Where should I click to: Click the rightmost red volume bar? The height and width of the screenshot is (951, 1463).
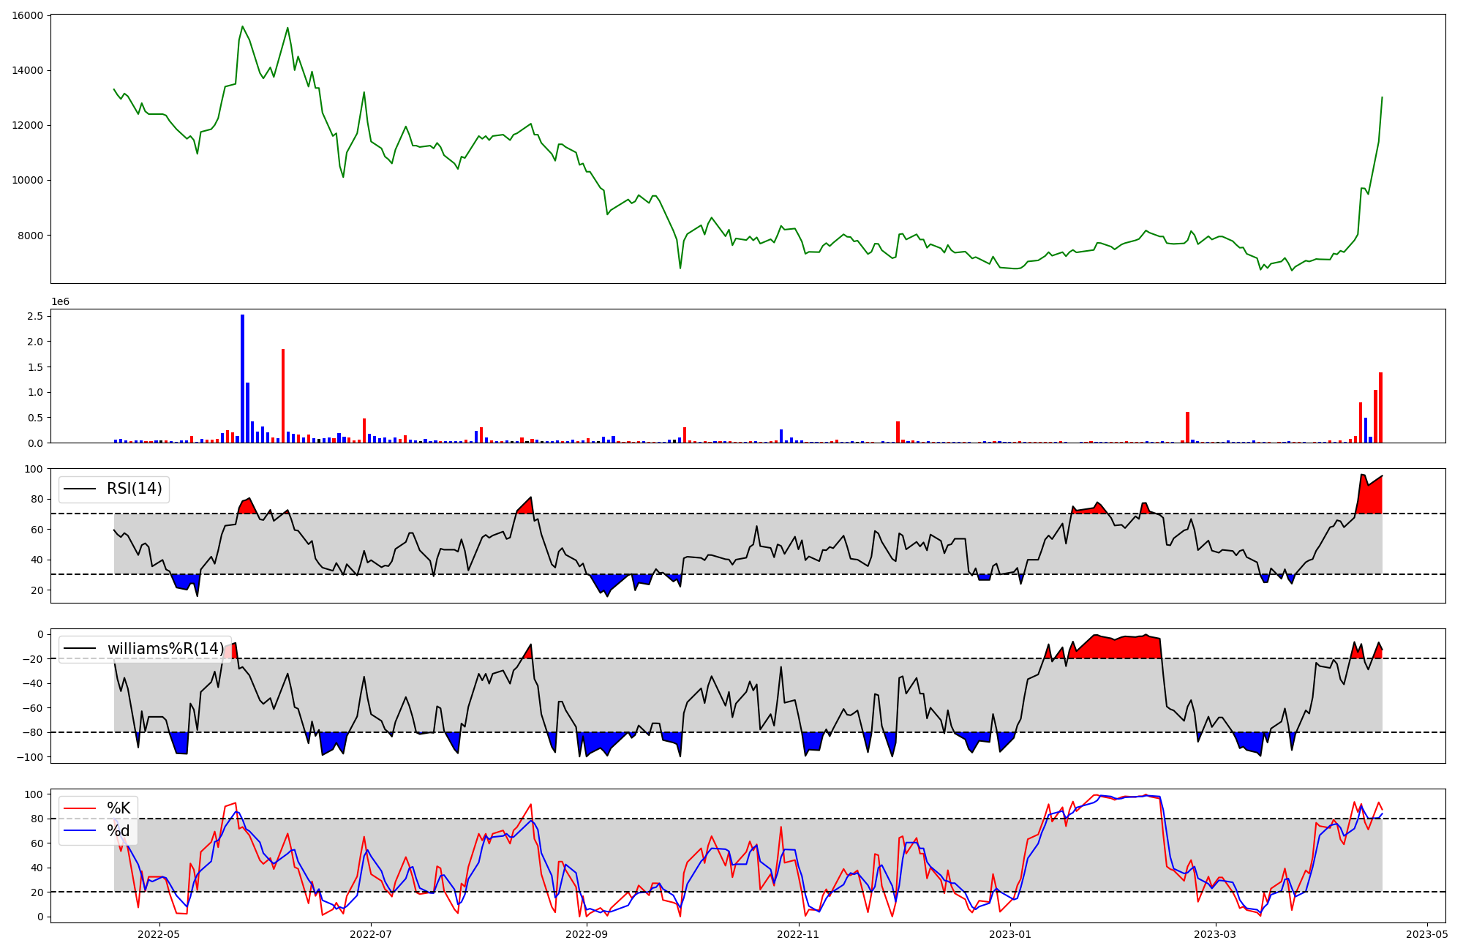[1380, 408]
